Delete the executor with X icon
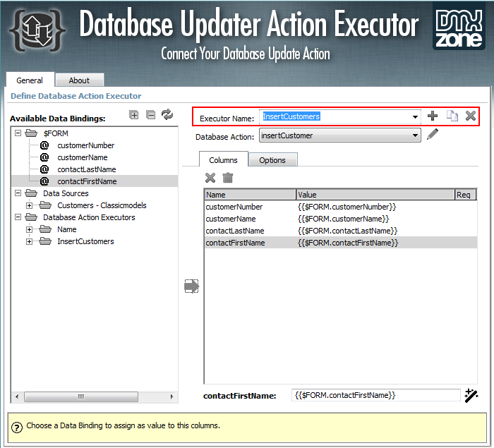Image resolution: width=494 pixels, height=448 pixels. [x=471, y=116]
